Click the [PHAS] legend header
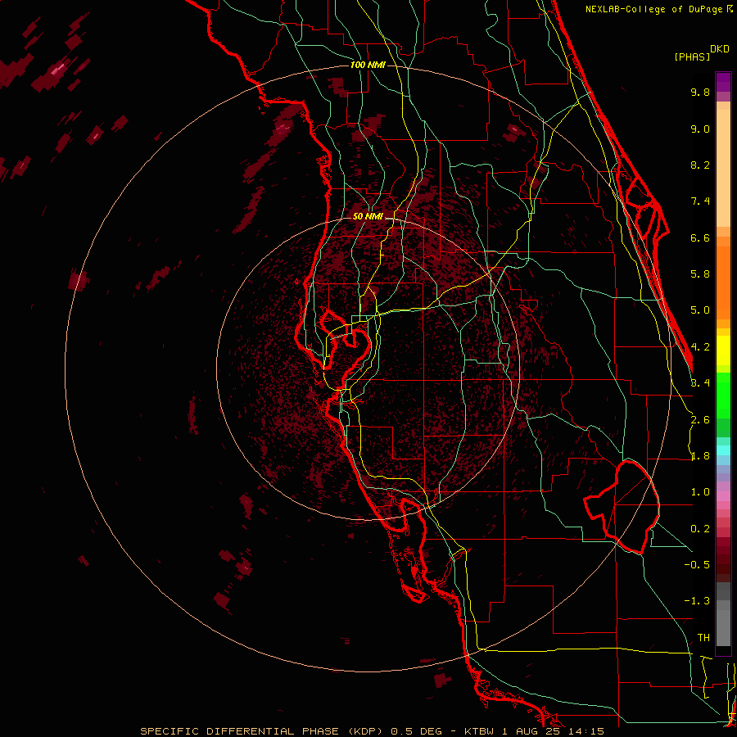Image resolution: width=737 pixels, height=737 pixels. (692, 57)
